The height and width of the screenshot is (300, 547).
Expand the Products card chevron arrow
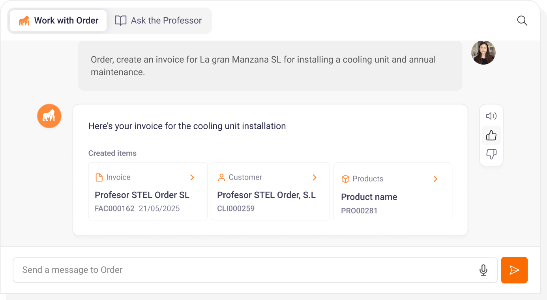click(x=435, y=179)
